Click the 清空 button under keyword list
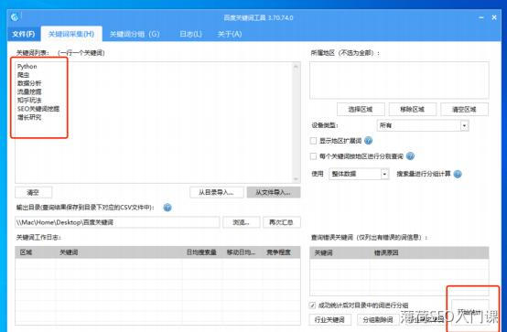This screenshot has width=507, height=332. 33,192
